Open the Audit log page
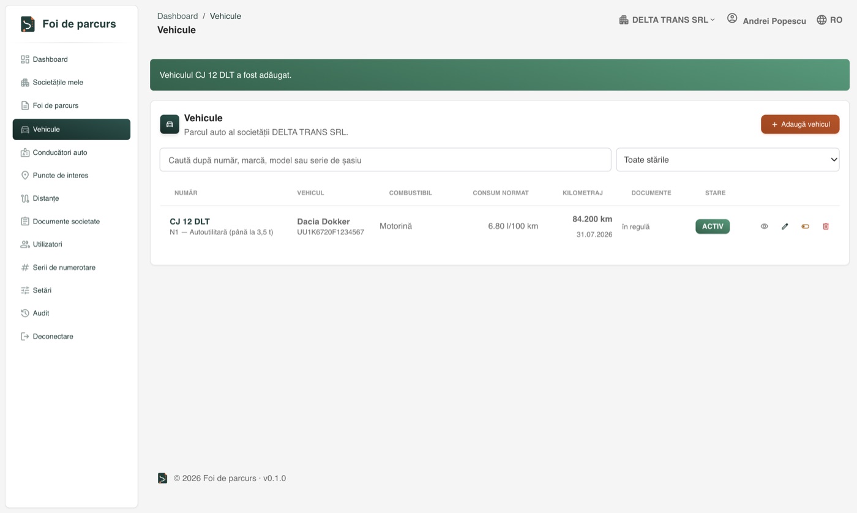The width and height of the screenshot is (857, 513). click(x=72, y=313)
